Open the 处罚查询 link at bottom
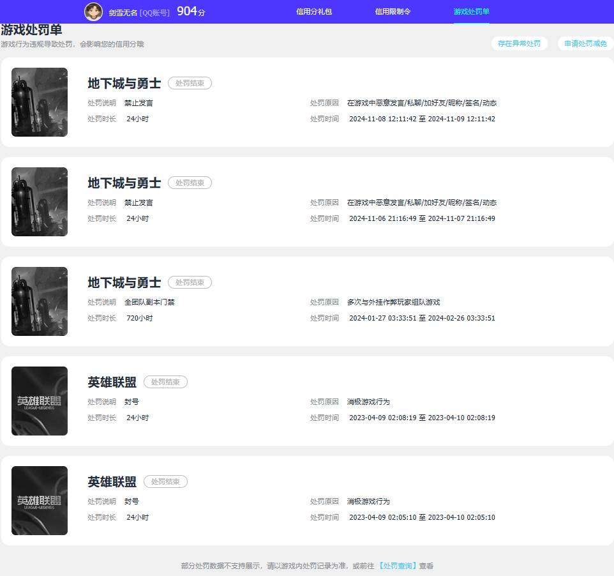Image resolution: width=614 pixels, height=576 pixels. [398, 566]
